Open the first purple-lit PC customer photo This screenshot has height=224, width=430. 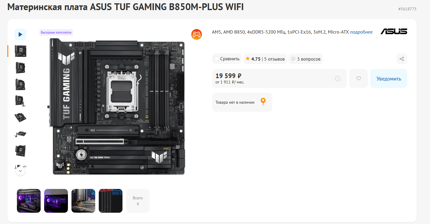tap(29, 201)
